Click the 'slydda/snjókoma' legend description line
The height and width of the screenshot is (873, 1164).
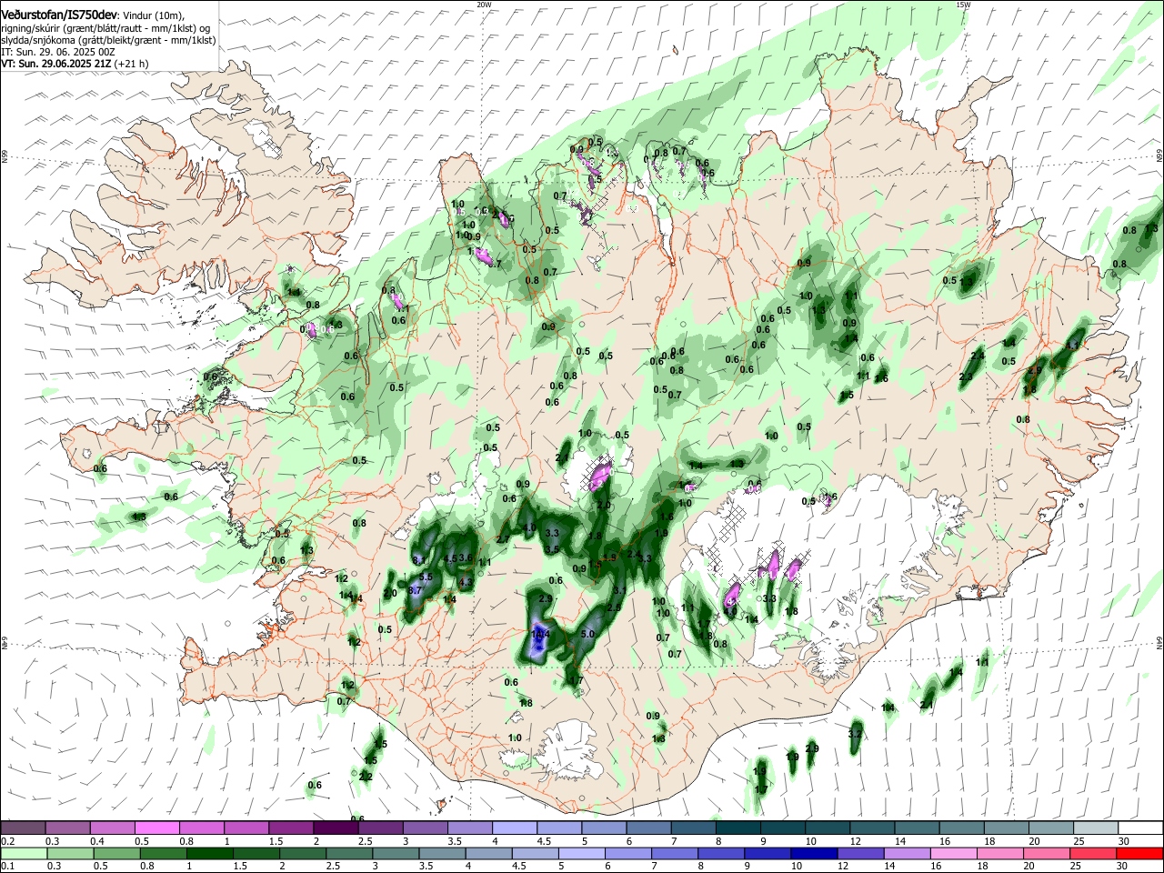coord(108,40)
